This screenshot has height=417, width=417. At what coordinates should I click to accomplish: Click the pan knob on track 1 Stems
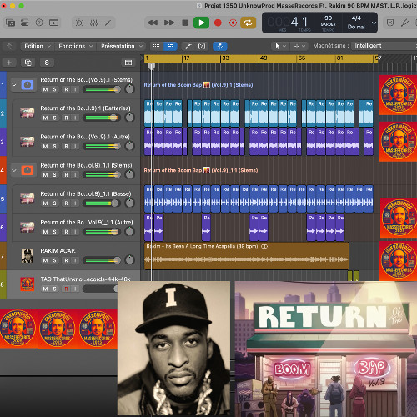[129, 89]
